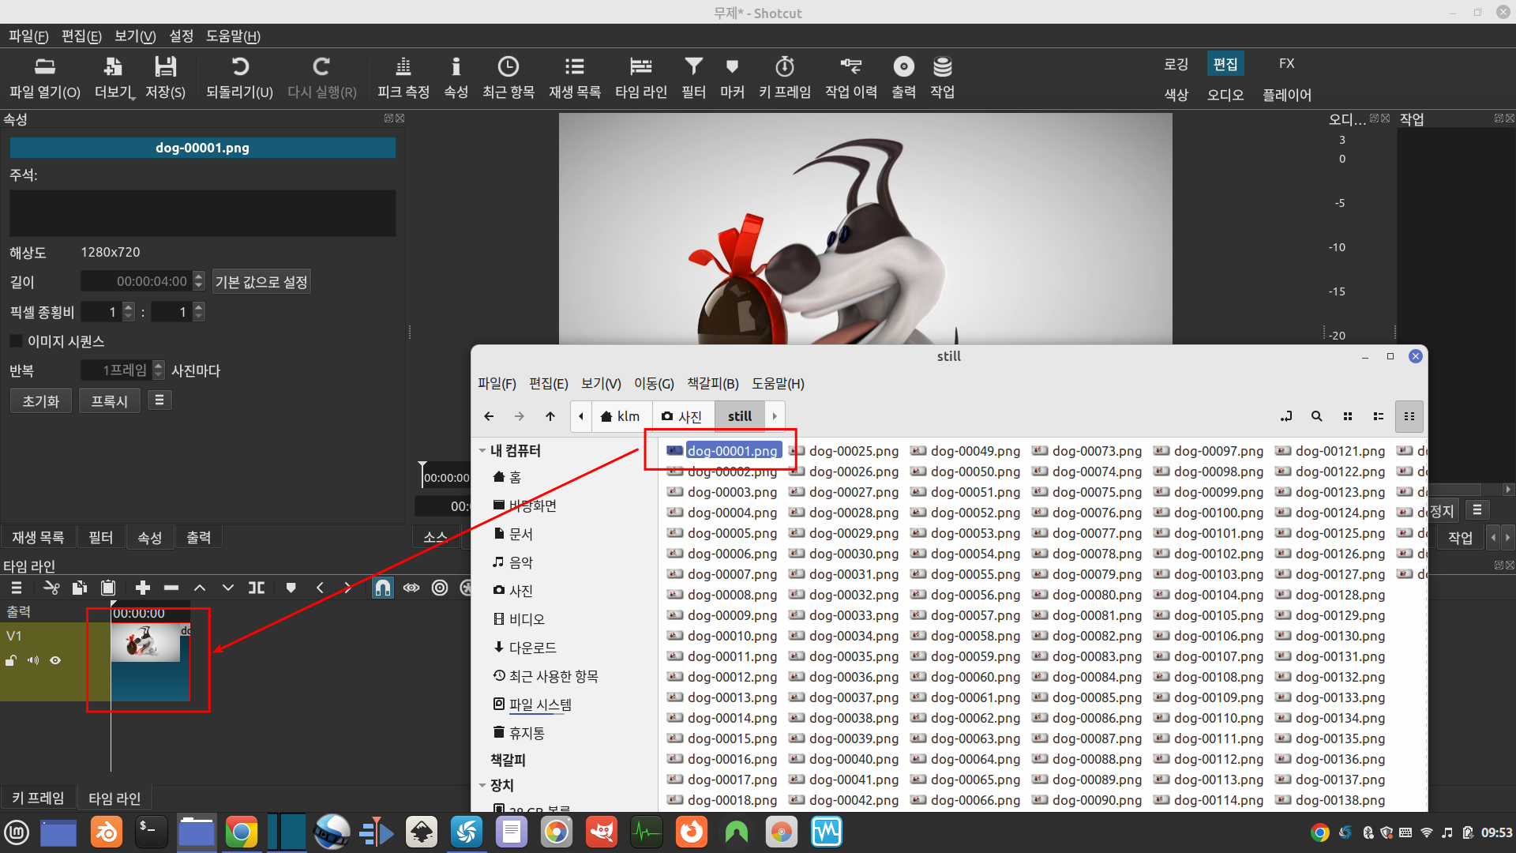This screenshot has width=1516, height=853.
Task: Collapse the 장치 sidebar section
Action: 482,785
